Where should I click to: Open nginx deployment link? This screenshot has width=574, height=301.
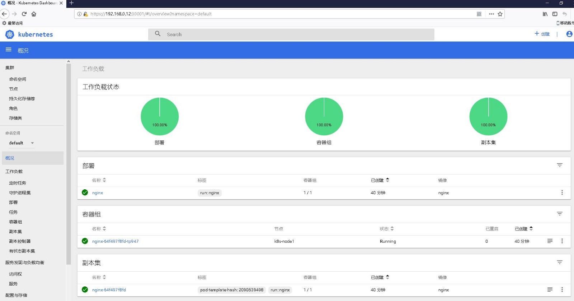(x=98, y=193)
